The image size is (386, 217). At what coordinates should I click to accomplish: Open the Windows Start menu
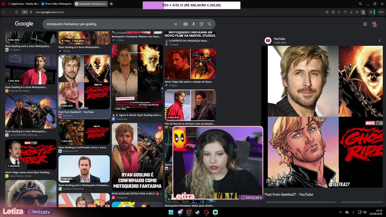pos(171,212)
